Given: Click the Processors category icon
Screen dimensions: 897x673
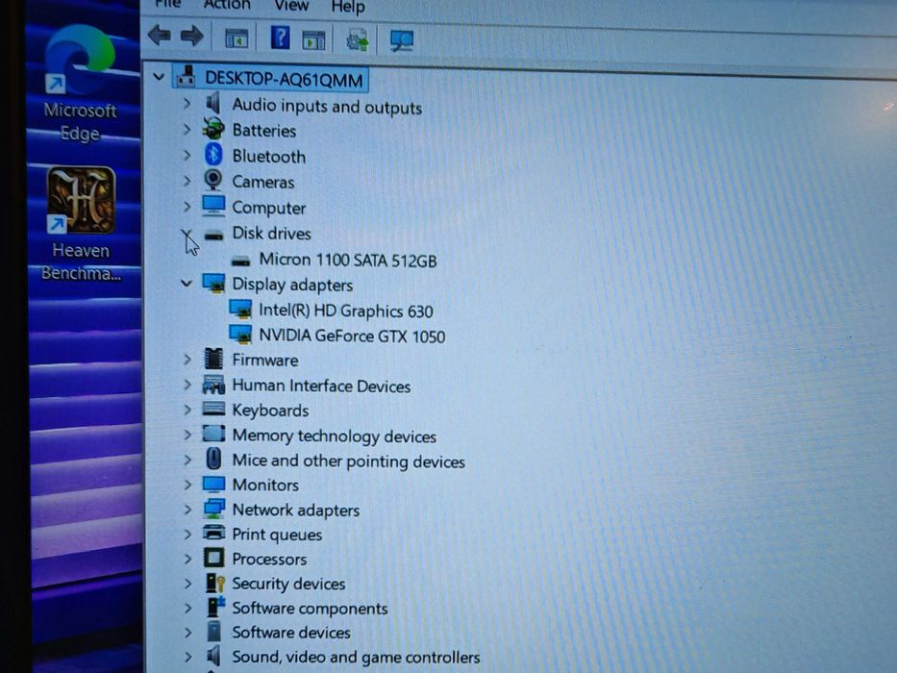Looking at the screenshot, I should click(214, 558).
